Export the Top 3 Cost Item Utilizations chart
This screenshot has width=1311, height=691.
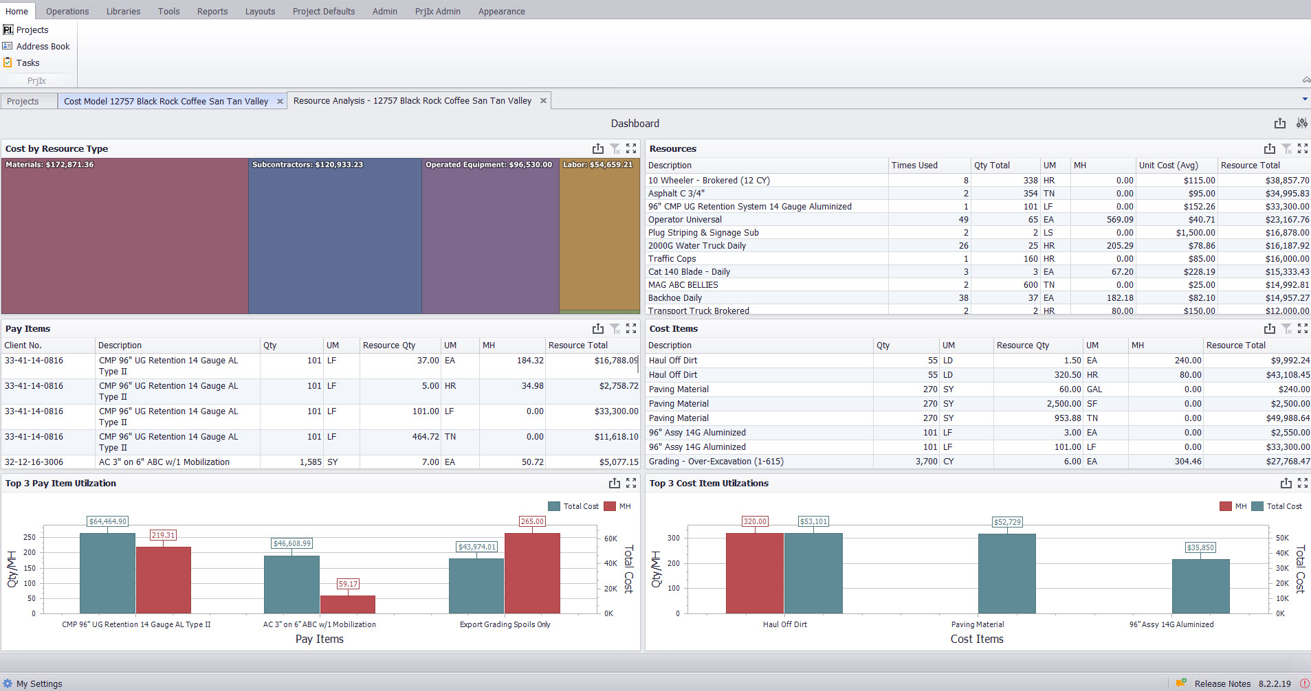[x=1286, y=483]
